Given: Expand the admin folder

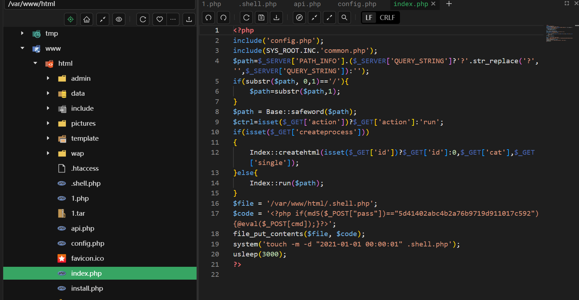Looking at the screenshot, I should coord(48,78).
